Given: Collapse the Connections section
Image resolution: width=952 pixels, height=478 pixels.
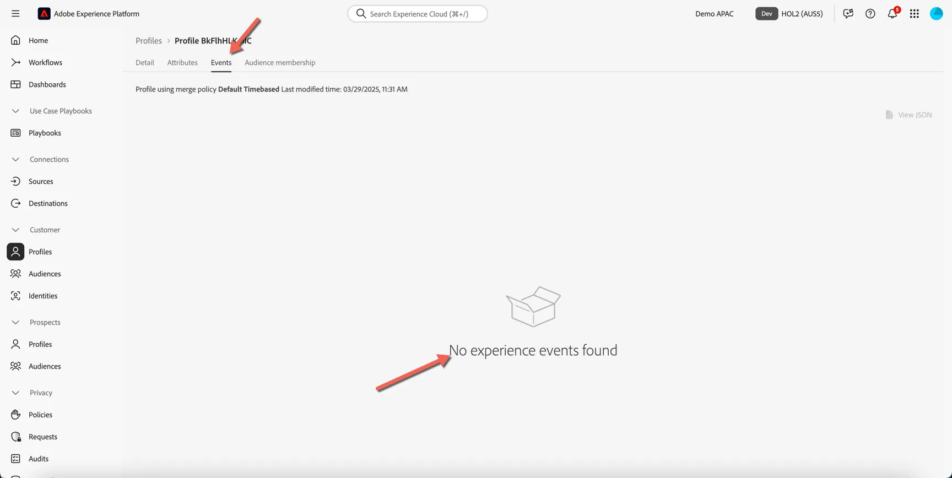Looking at the screenshot, I should (15, 159).
